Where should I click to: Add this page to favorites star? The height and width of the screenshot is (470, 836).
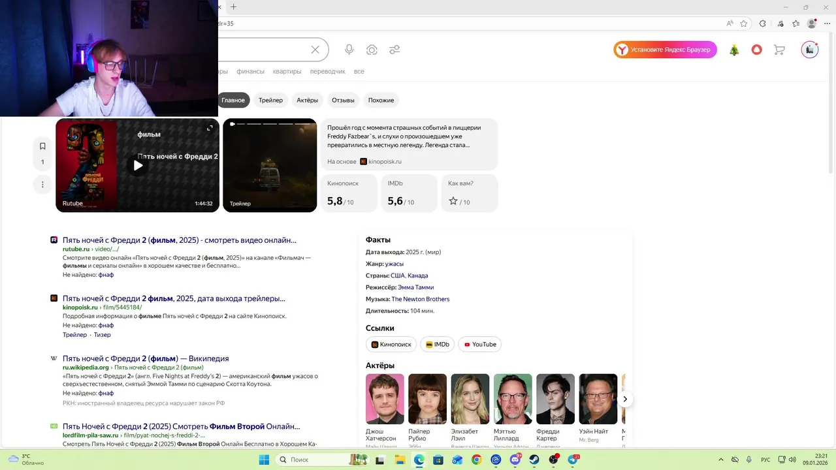click(x=744, y=23)
